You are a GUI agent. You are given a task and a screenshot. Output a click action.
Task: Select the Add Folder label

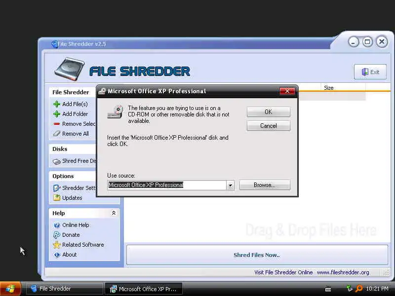pos(75,114)
